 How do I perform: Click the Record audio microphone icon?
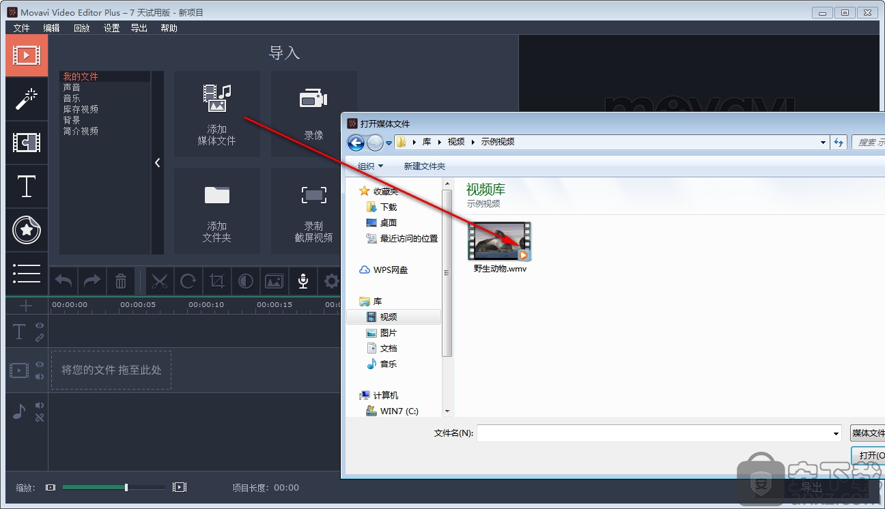point(303,280)
